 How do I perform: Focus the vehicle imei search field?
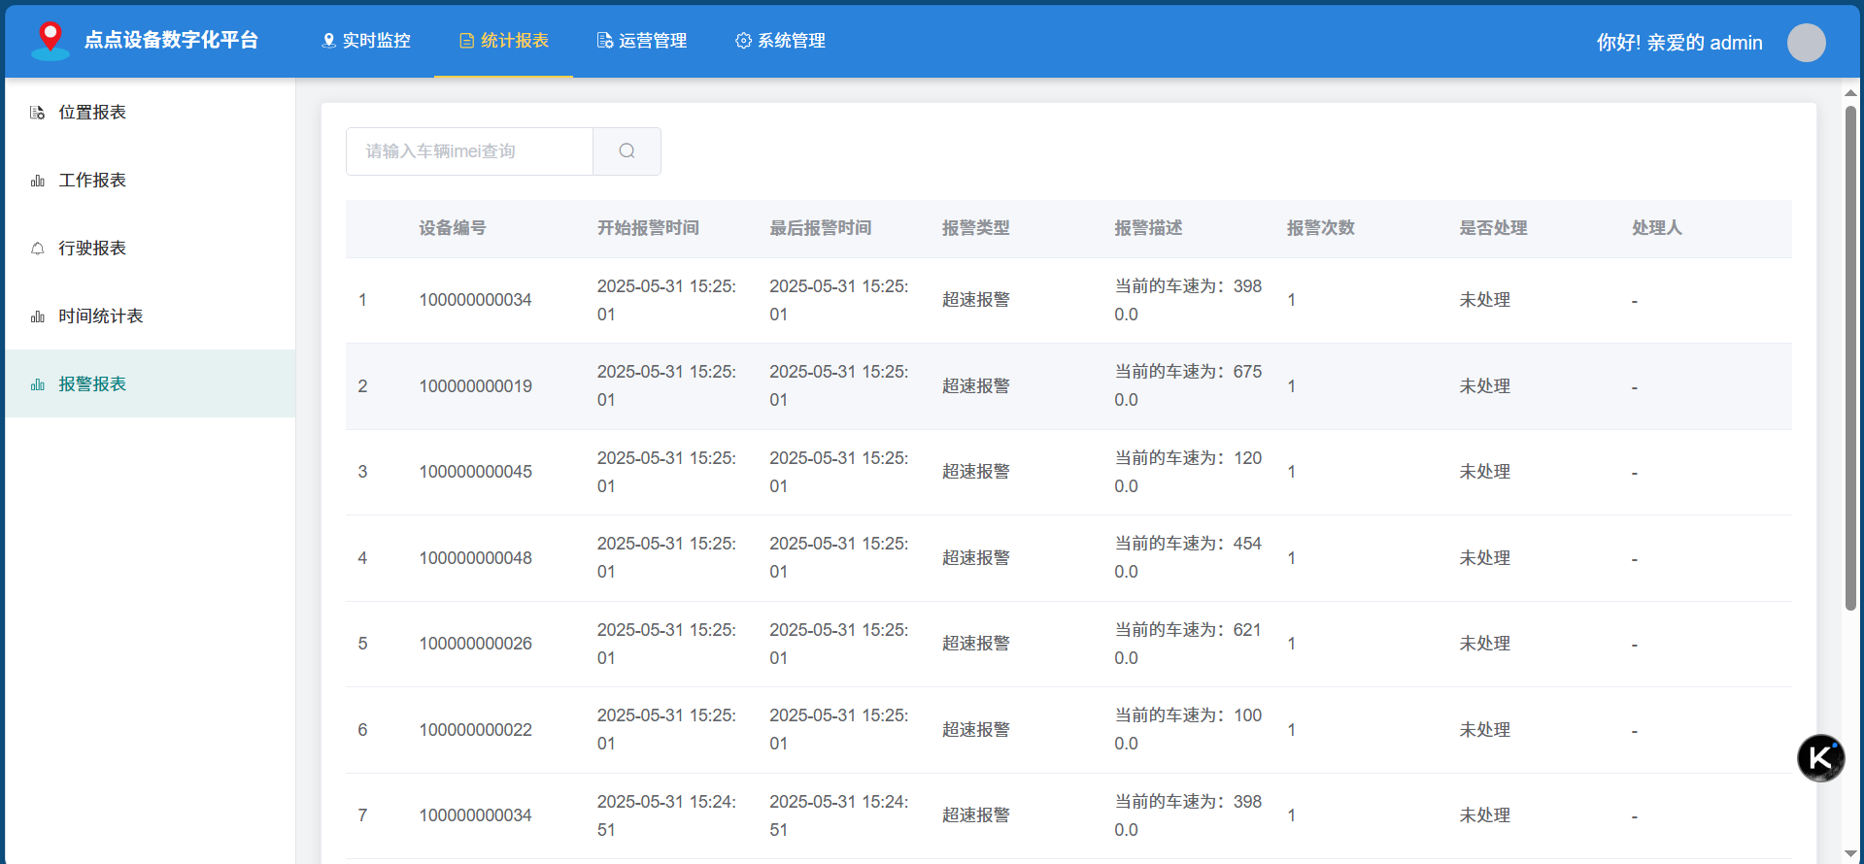coord(469,151)
